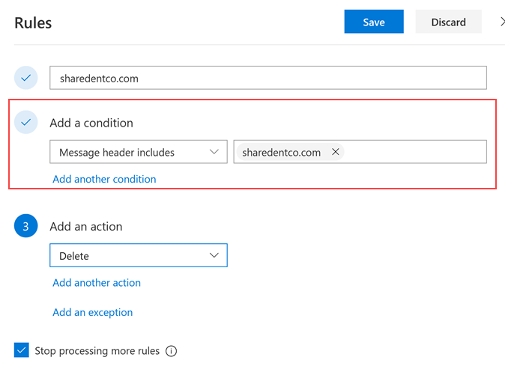This screenshot has width=505, height=384.
Task: Focus the rule name field
Action: [267, 78]
